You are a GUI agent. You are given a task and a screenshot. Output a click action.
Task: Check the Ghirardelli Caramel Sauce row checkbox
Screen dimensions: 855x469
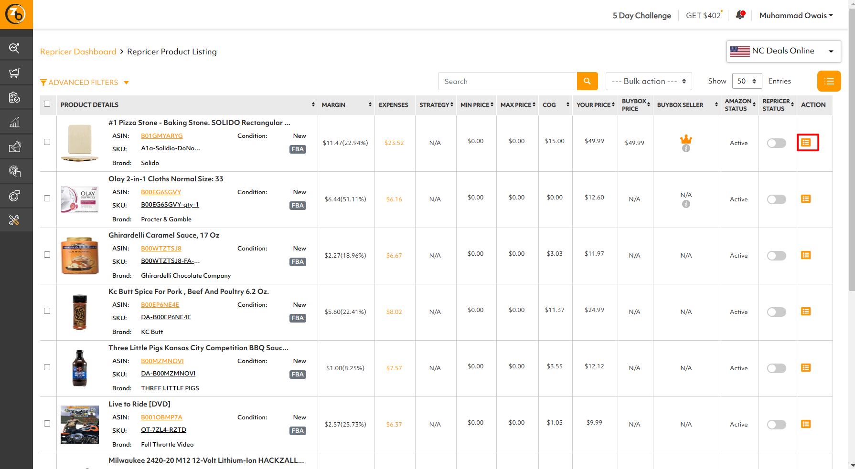47,255
